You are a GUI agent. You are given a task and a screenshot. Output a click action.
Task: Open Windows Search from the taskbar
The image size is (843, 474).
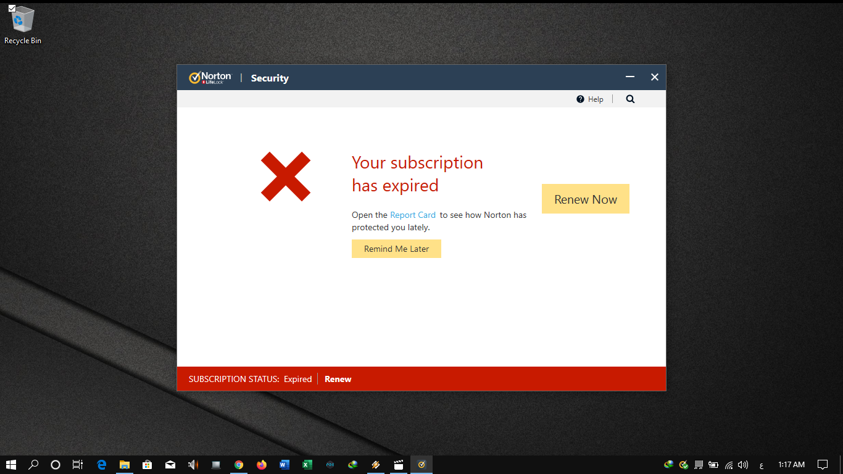[x=33, y=465]
